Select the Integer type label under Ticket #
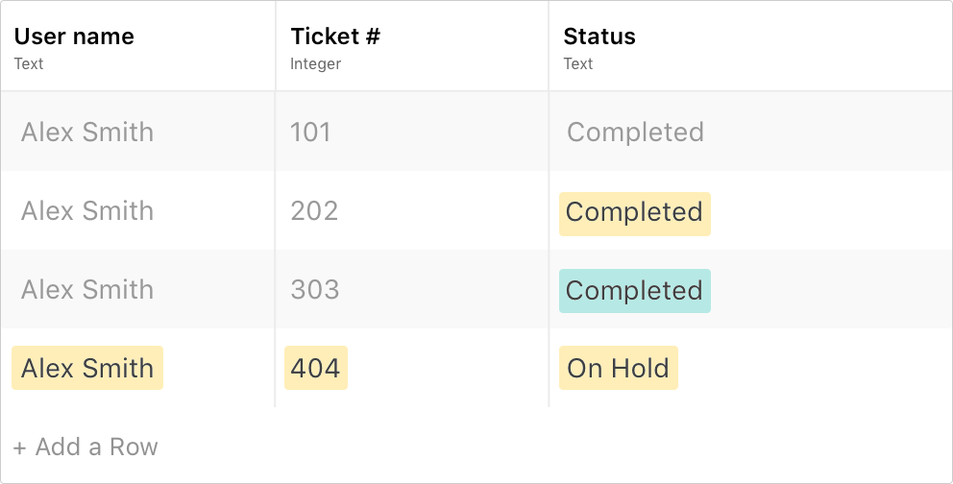The image size is (953, 484). [x=315, y=63]
